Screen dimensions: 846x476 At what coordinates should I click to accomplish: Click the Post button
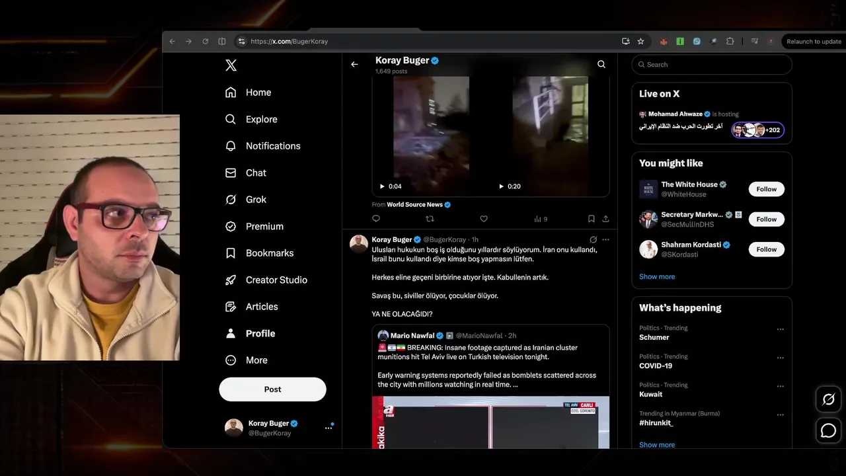point(272,389)
